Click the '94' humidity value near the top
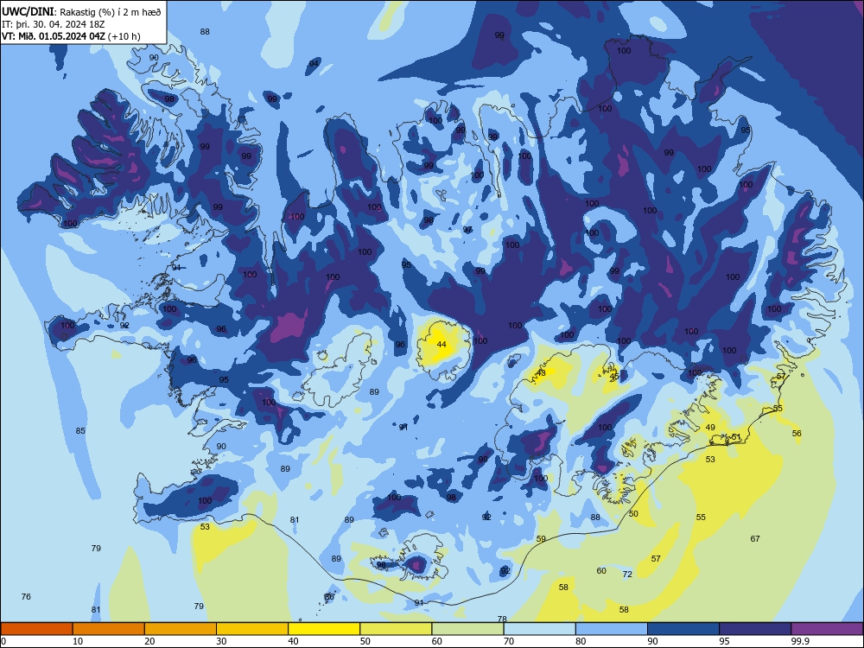 (314, 63)
